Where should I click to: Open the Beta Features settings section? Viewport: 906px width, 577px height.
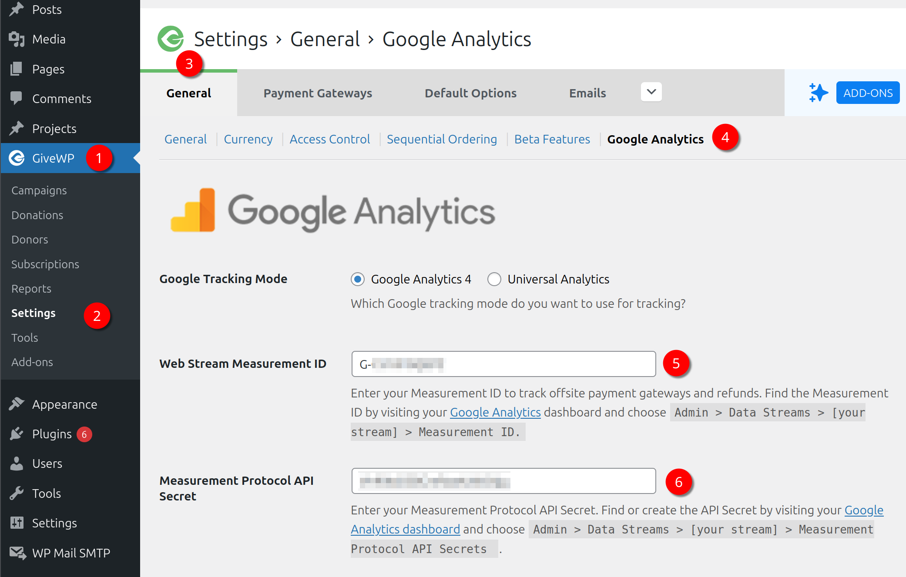552,139
